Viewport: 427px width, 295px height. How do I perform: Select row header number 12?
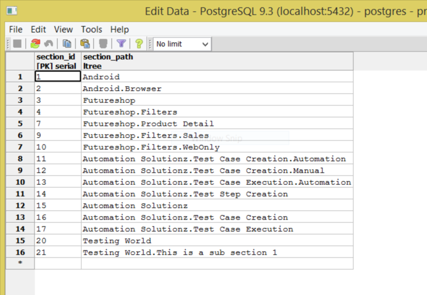[20, 205]
